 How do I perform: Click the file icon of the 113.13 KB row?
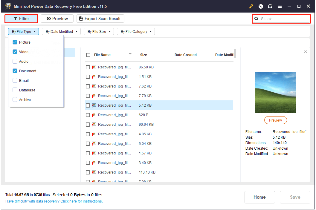[94, 172]
